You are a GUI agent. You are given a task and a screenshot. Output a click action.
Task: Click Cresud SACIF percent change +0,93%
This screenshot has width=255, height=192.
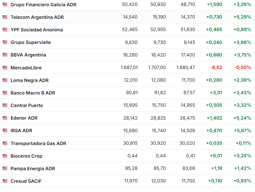[x=242, y=181]
